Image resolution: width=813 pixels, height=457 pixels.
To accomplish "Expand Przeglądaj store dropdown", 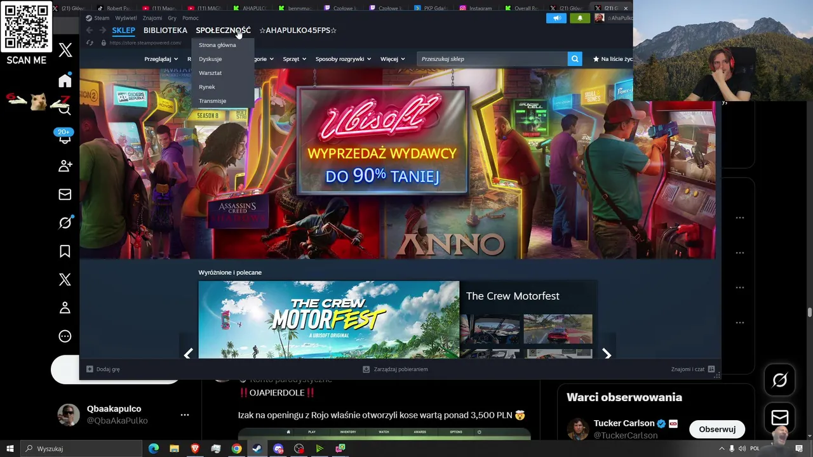I will coord(161,59).
